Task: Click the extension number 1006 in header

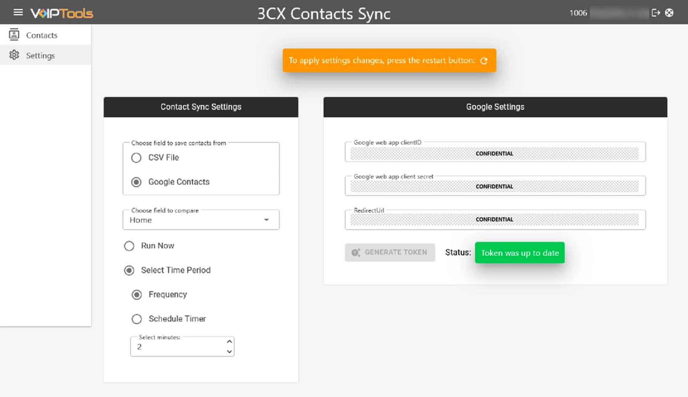Action: pos(578,13)
